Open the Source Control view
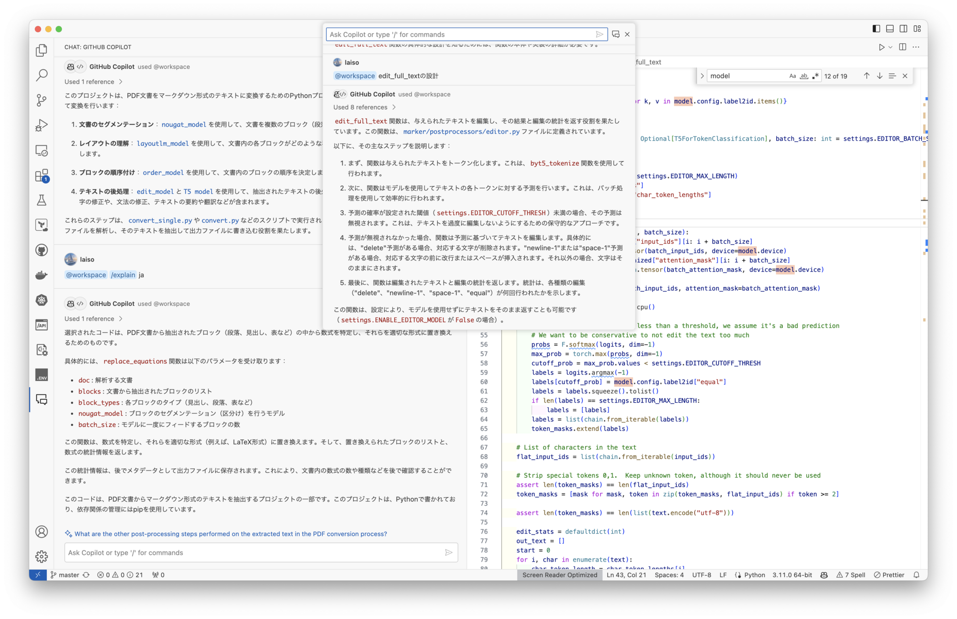The image size is (957, 619). point(42,100)
